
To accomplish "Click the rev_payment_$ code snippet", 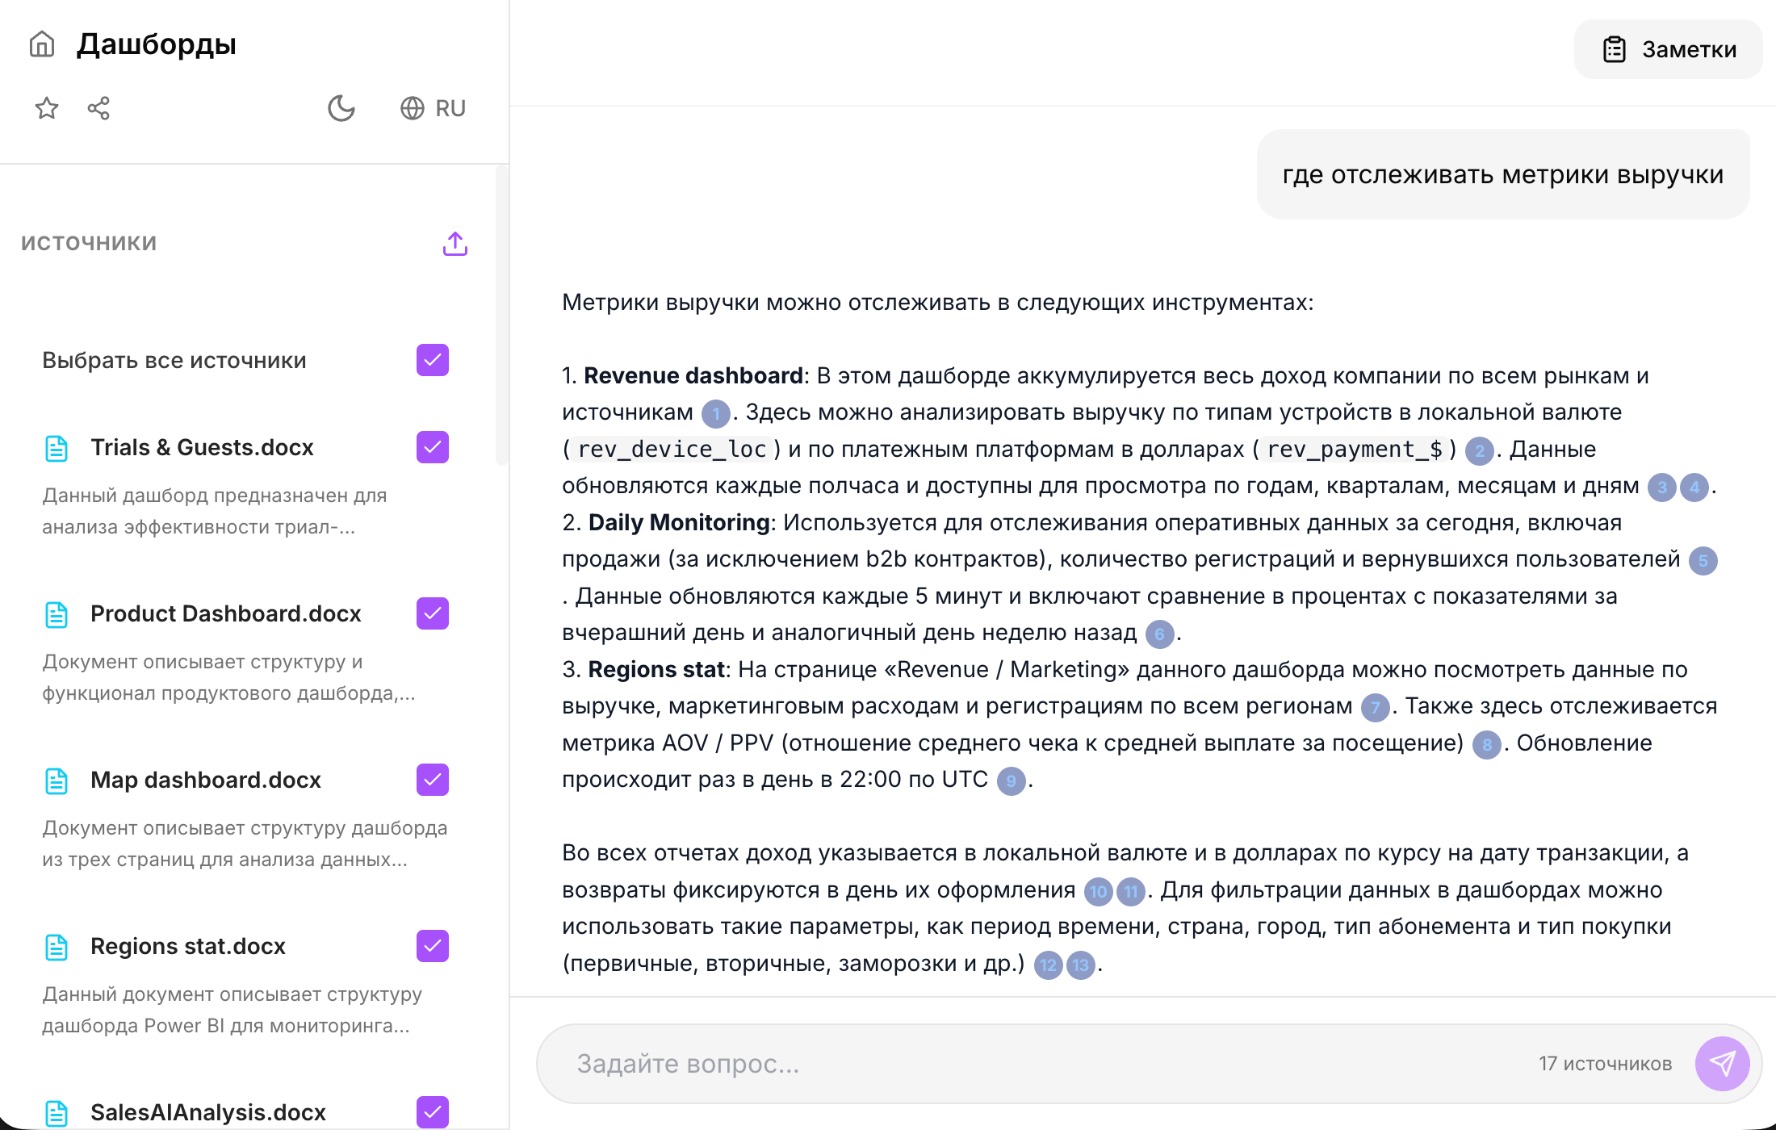I will click(x=1355, y=450).
